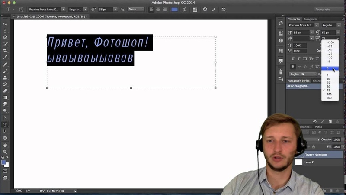Toggle Faux Bold in Character panel
346x195 pixels.
(293, 59)
